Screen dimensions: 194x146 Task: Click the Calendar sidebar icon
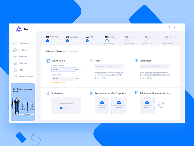point(15,63)
